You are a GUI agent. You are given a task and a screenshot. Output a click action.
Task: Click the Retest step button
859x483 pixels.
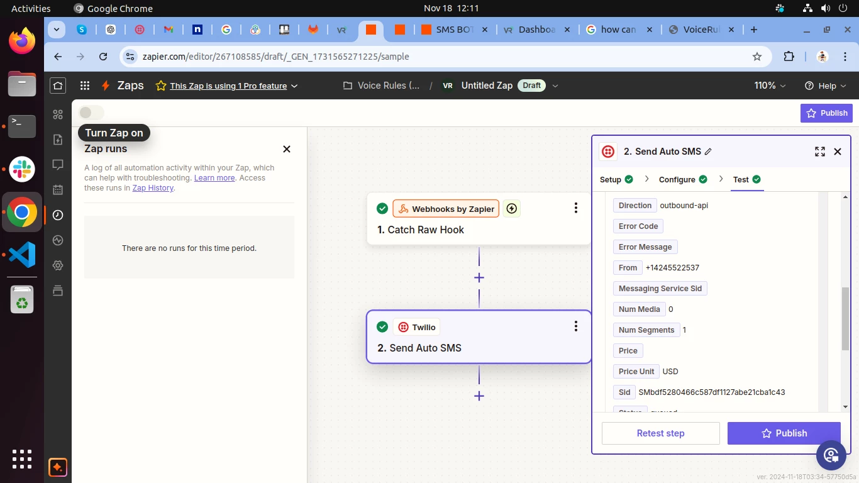660,433
